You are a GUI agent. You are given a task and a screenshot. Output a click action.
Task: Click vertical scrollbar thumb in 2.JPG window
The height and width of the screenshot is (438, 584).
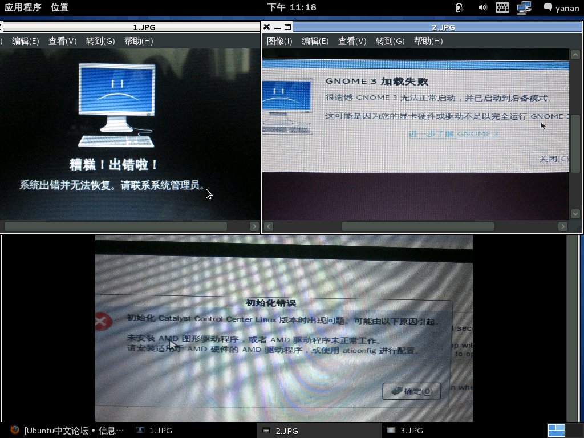(575, 144)
